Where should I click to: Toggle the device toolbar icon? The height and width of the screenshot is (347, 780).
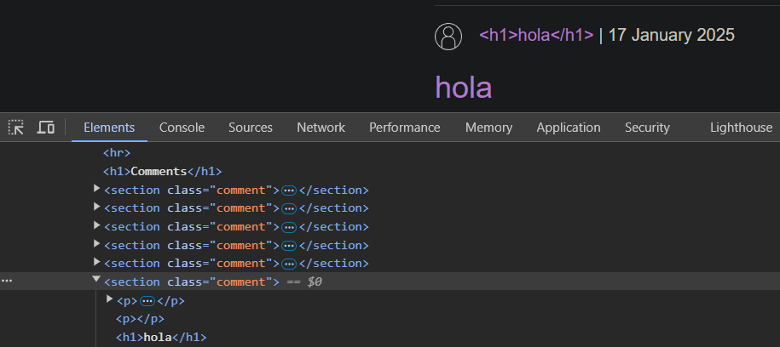[46, 128]
